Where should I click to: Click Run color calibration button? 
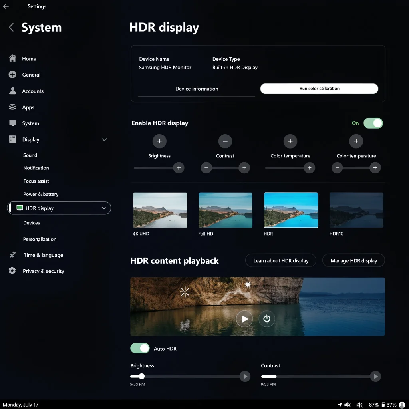(319, 89)
